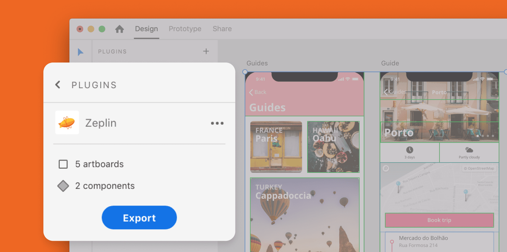Click the plus icon to add a plugin
507x252 pixels.
tap(206, 51)
